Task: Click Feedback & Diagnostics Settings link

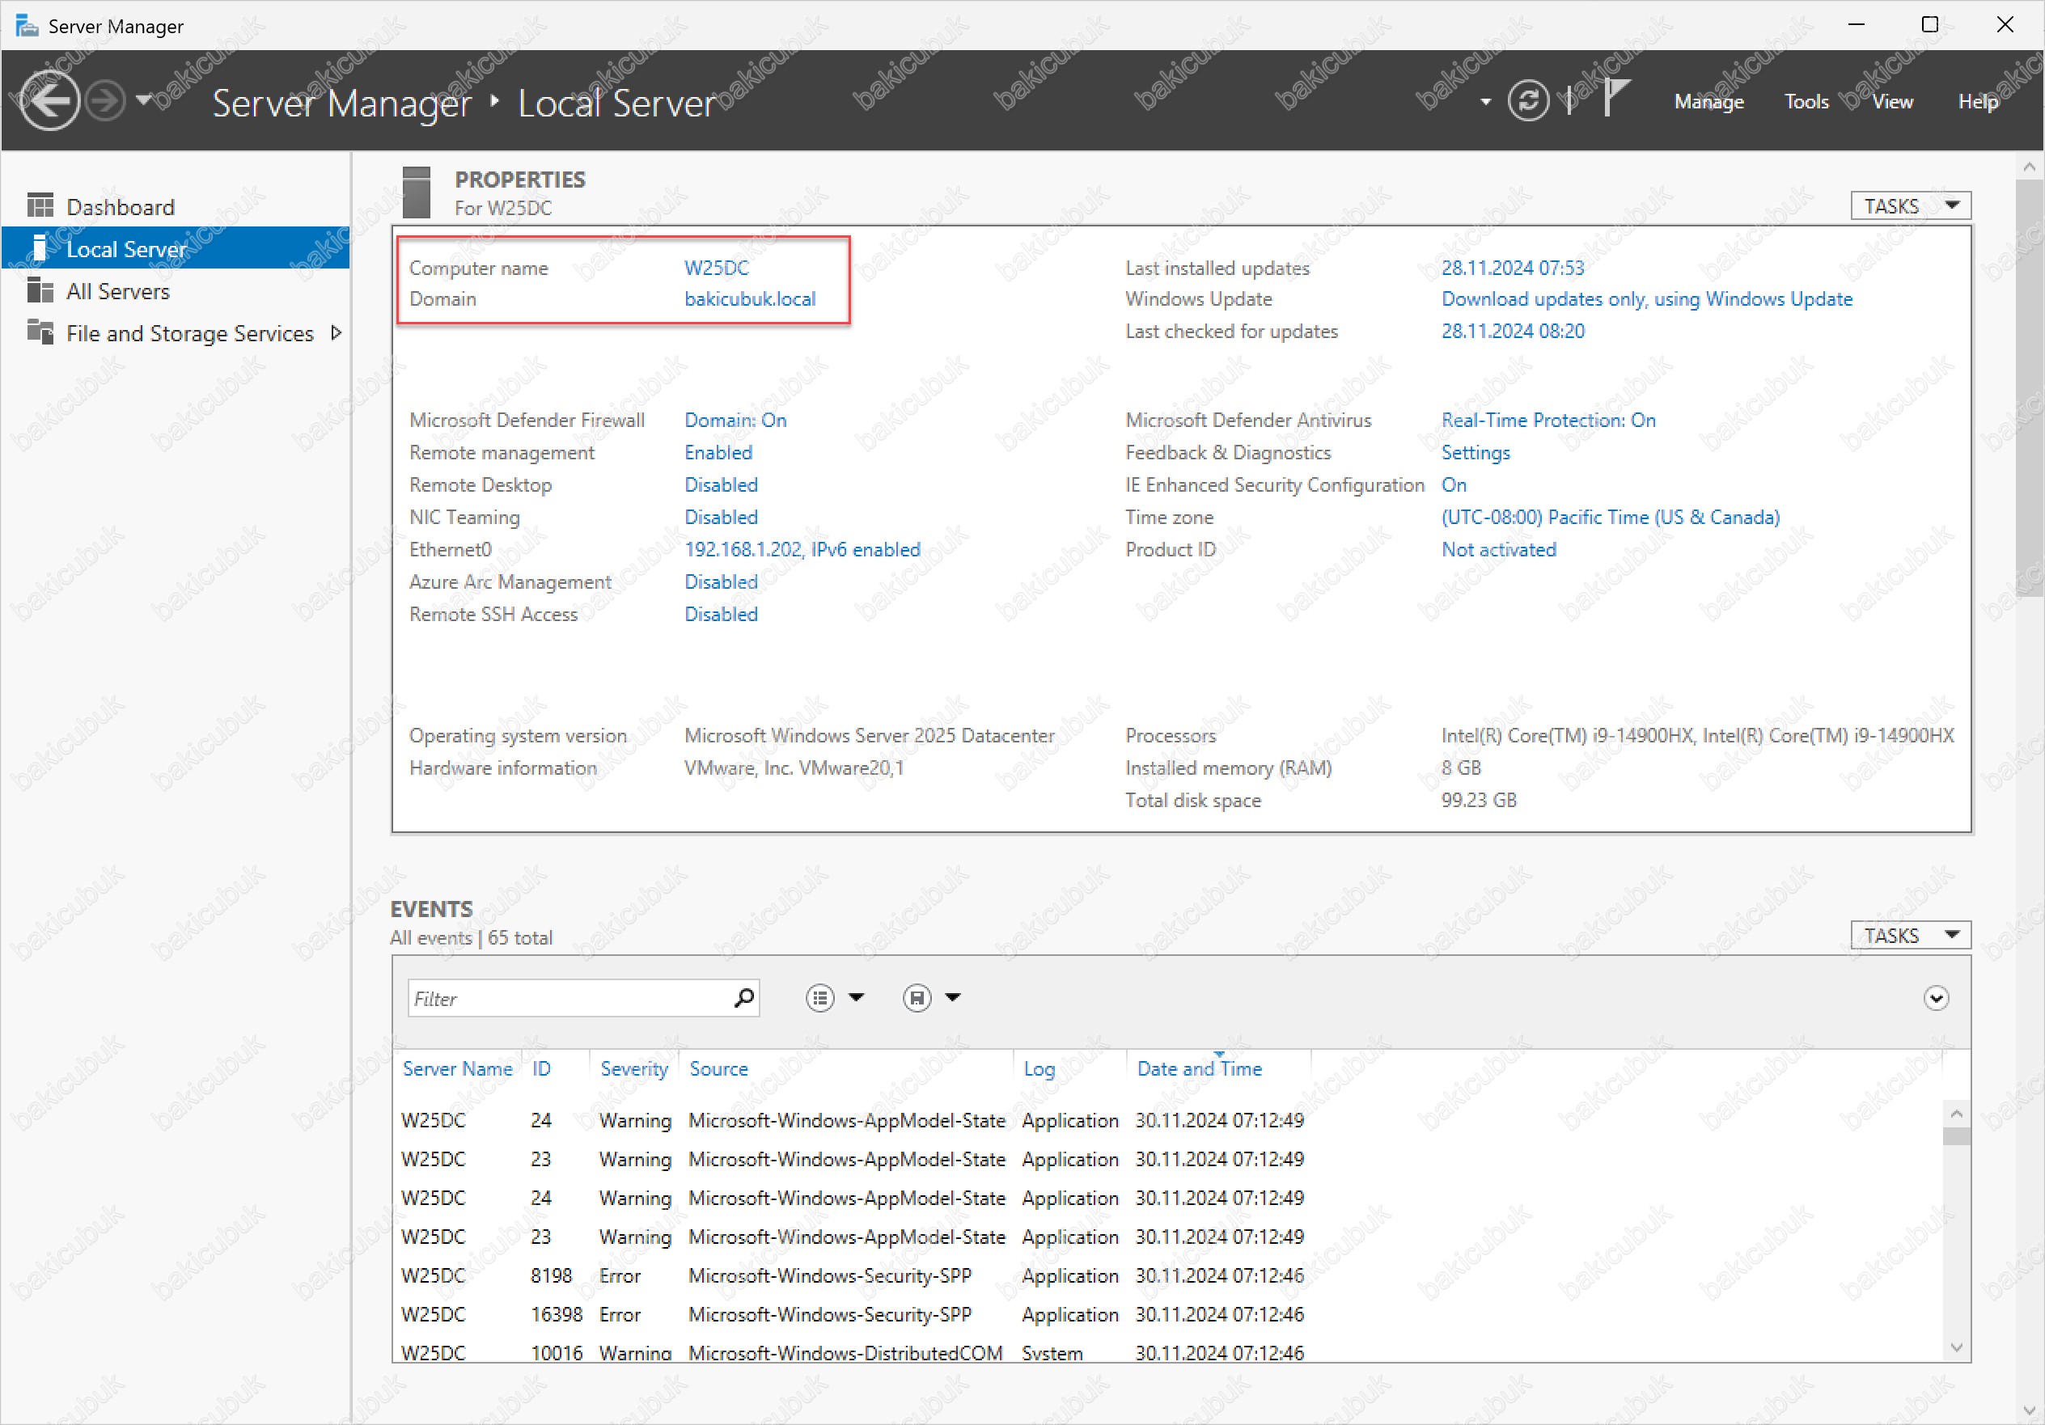Action: pos(1475,452)
